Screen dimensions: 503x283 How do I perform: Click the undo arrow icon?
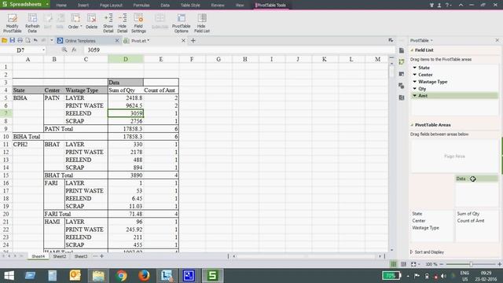[35, 40]
